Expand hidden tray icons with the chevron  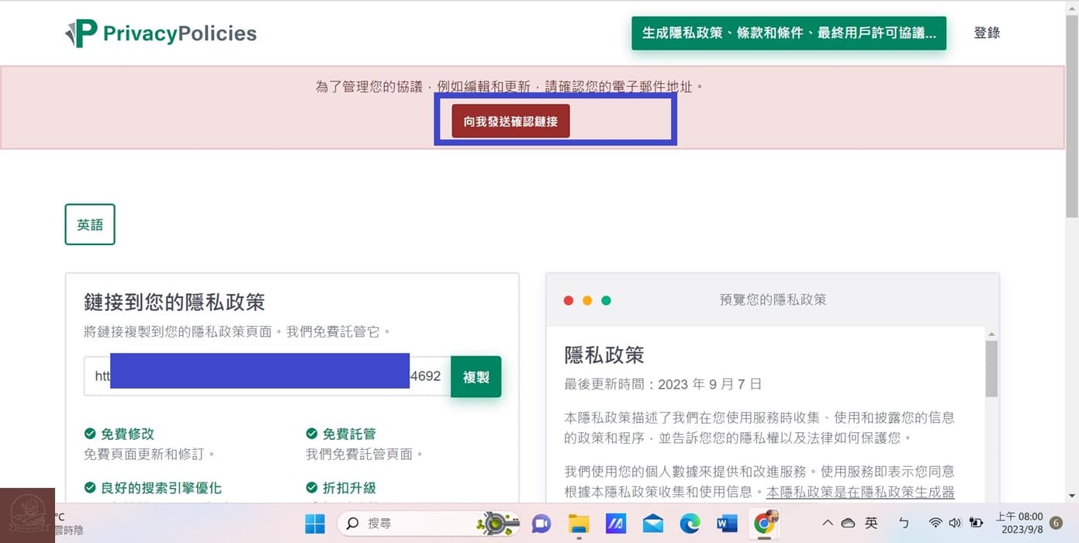[x=826, y=523]
